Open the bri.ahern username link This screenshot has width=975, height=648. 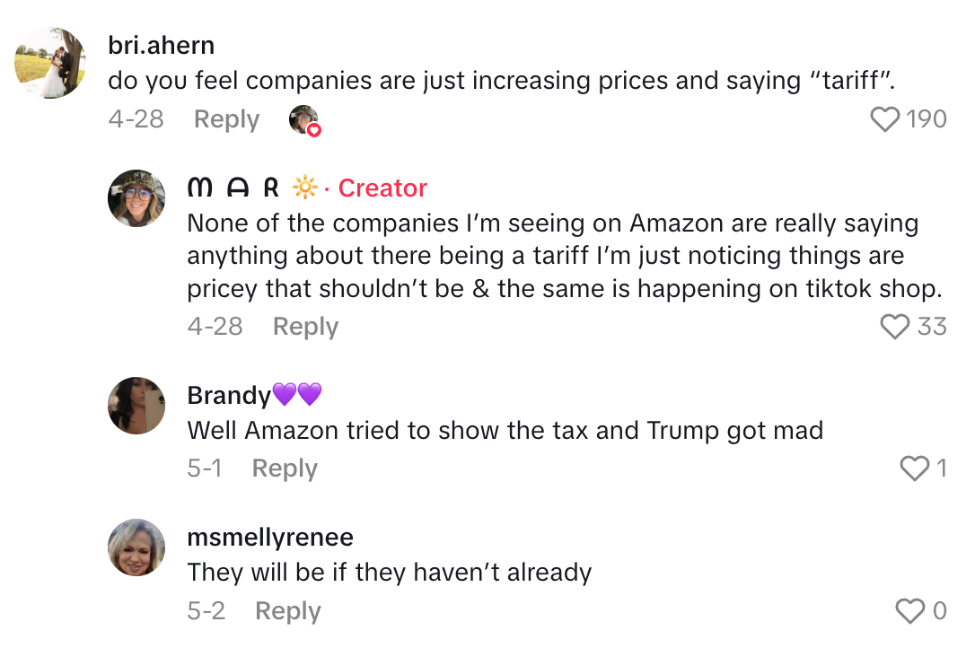(161, 45)
